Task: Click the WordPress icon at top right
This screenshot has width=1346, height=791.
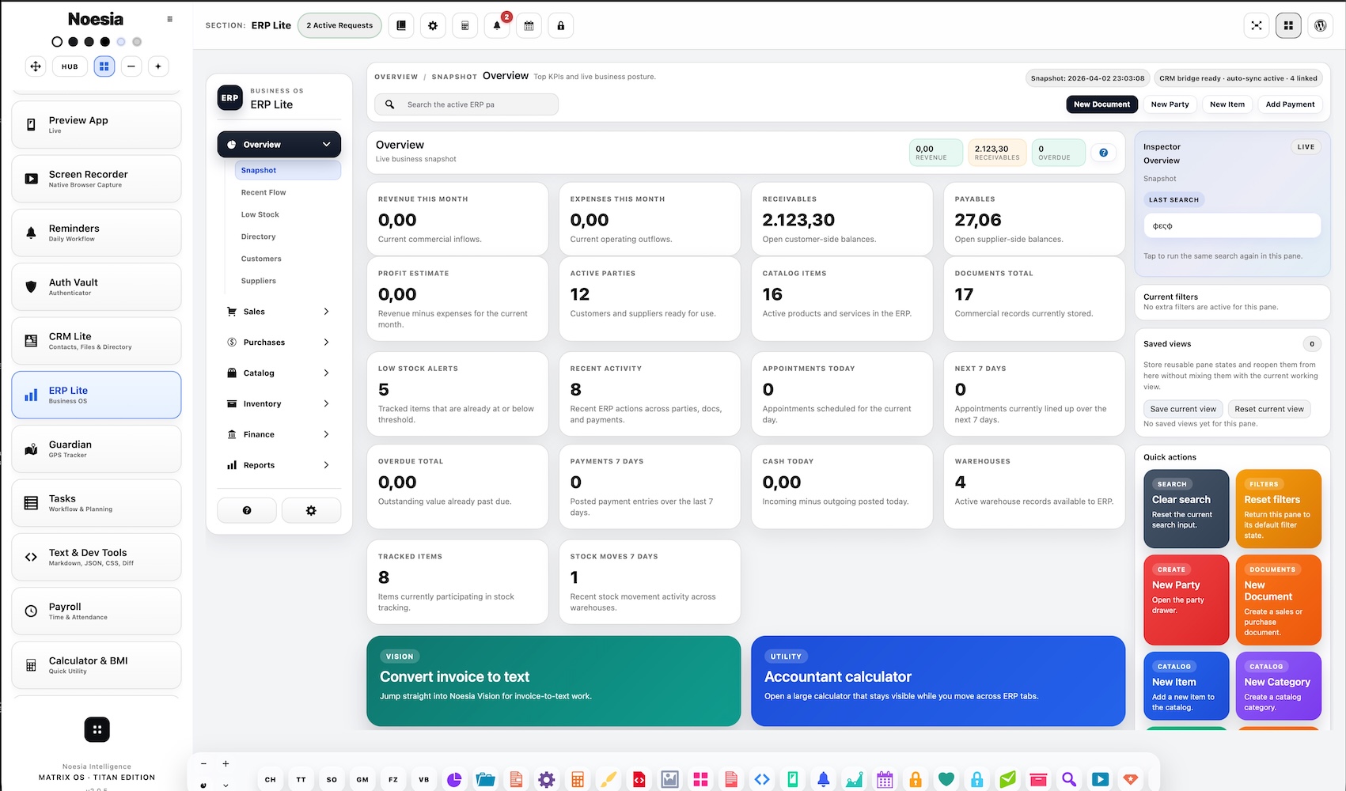Action: pyautogui.click(x=1320, y=25)
